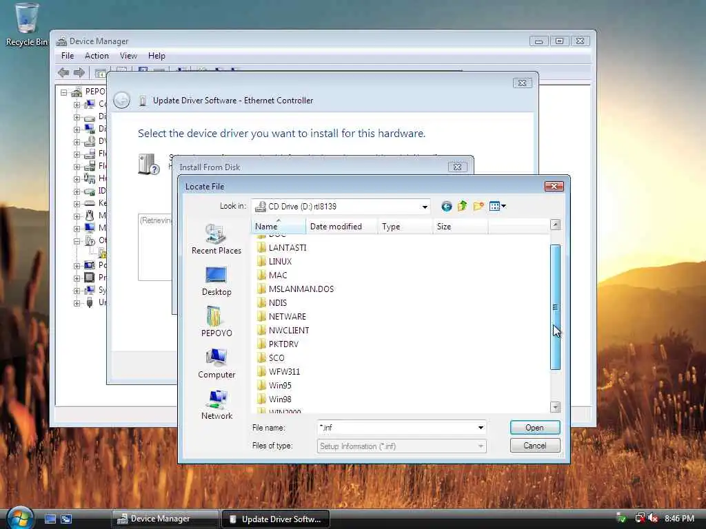Sort by the Size column header
The height and width of the screenshot is (529, 706).
460,226
